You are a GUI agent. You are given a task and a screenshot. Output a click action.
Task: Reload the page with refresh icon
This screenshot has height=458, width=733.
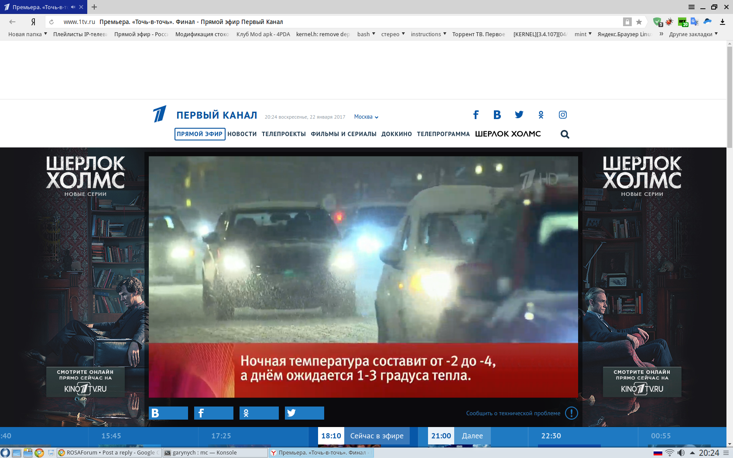point(51,22)
